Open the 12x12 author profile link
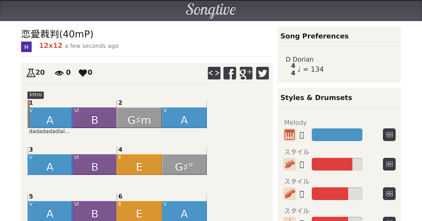 tap(51, 46)
